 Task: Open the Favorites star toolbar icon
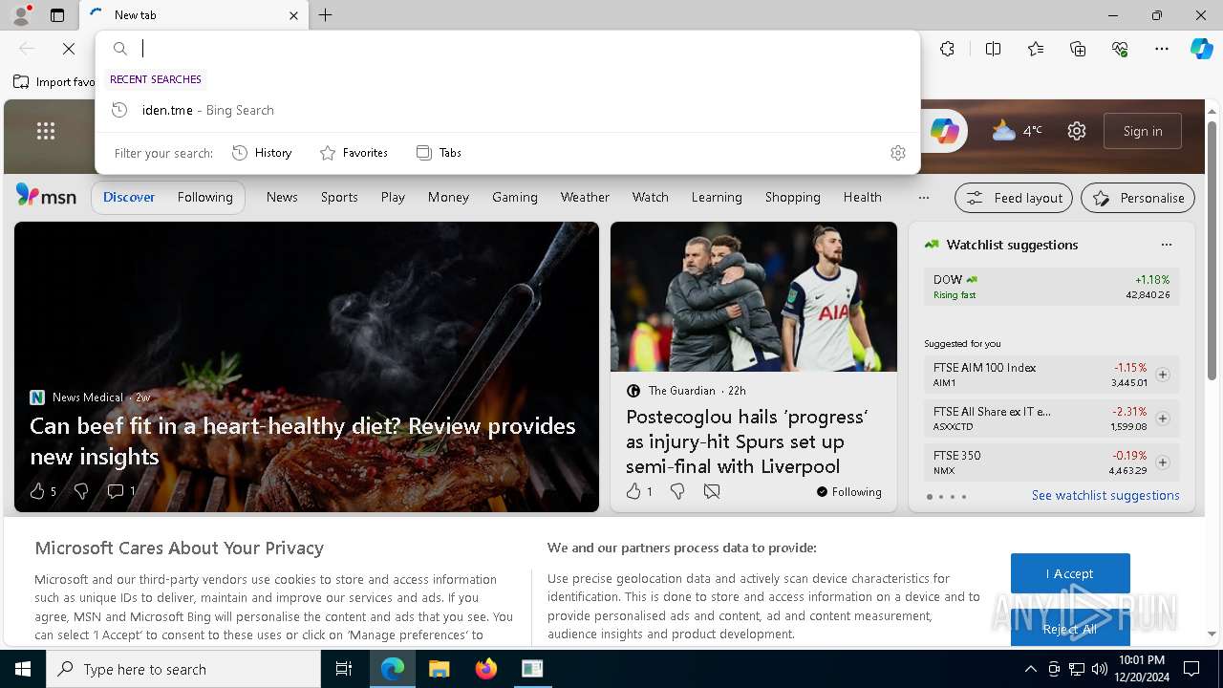[1036, 49]
